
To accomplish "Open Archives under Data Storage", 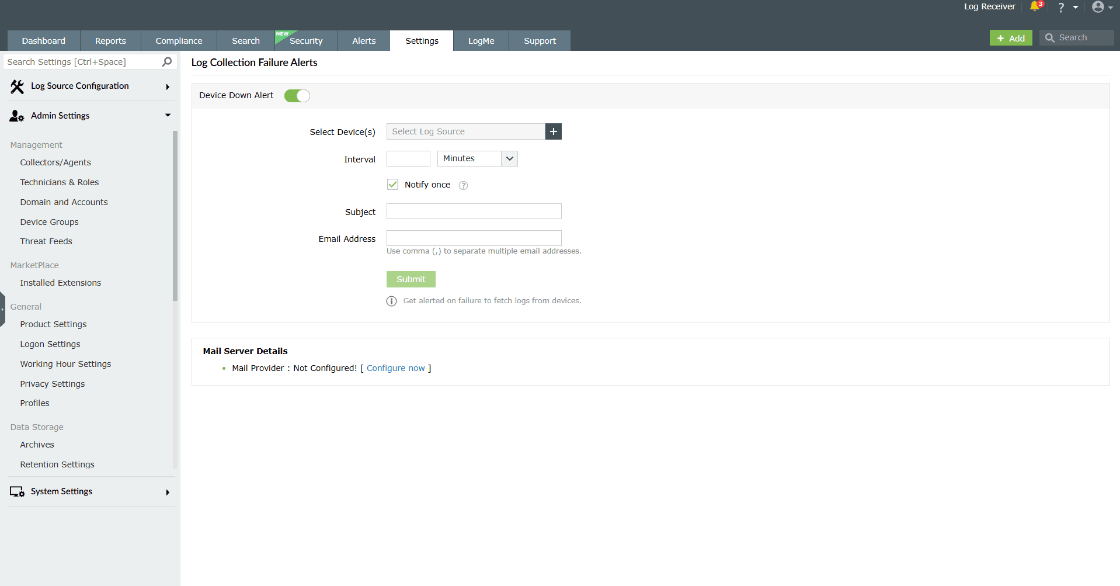I will pyautogui.click(x=37, y=445).
